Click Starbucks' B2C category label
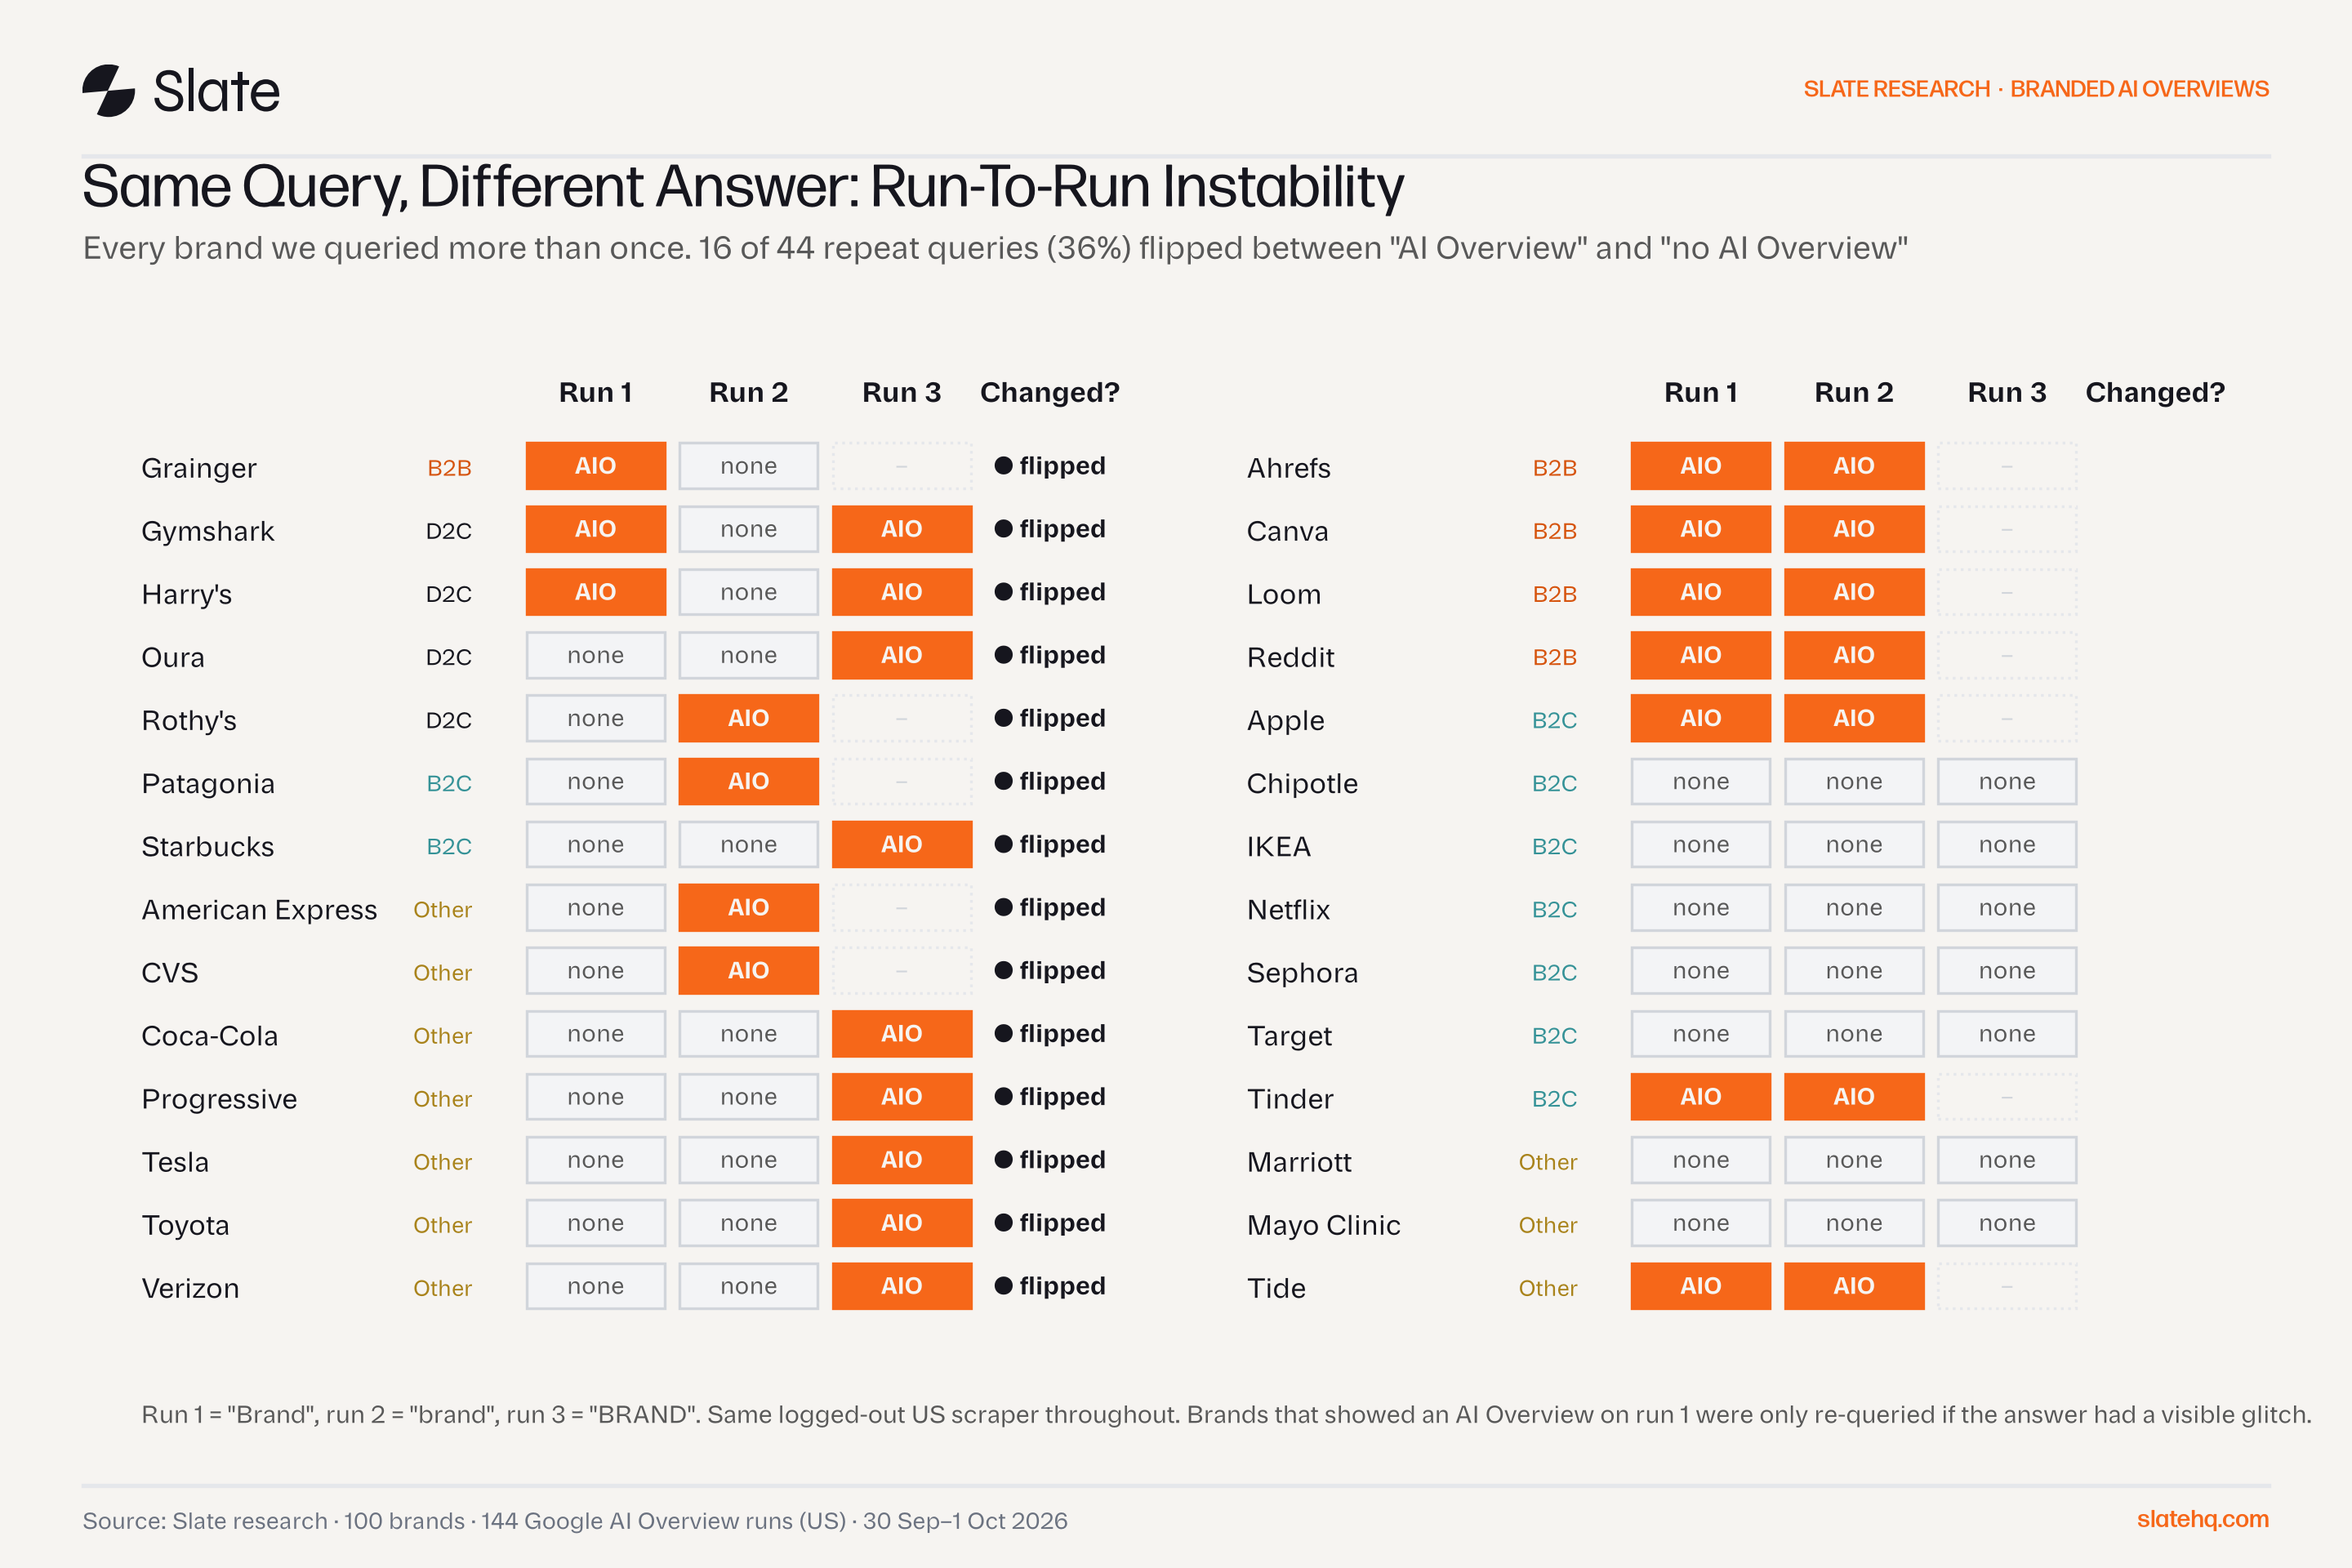The height and width of the screenshot is (1568, 2352). (x=449, y=846)
